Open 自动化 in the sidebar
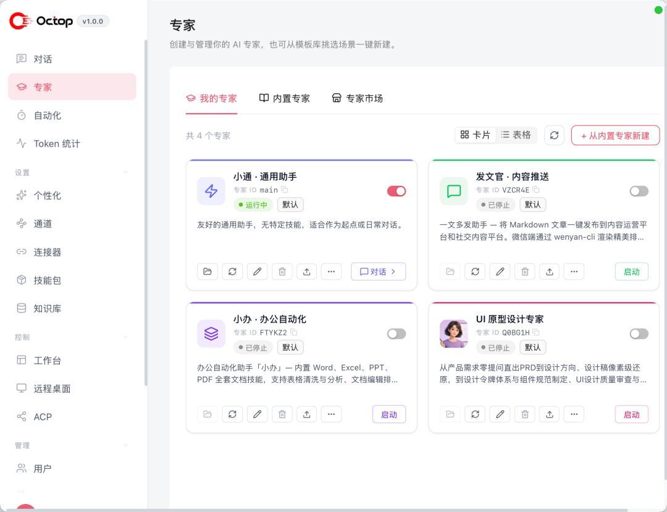667x512 pixels. (x=72, y=115)
